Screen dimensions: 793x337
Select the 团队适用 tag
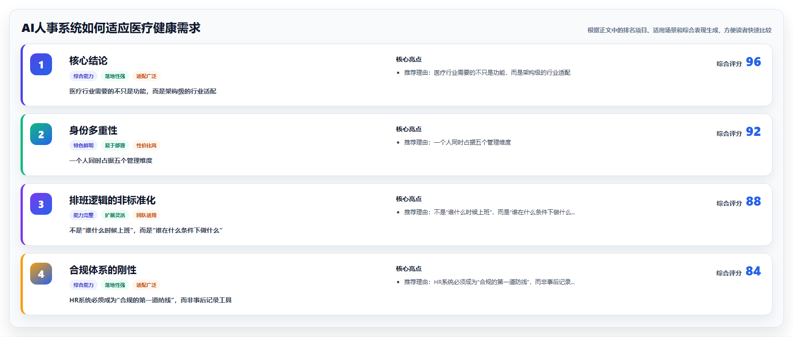pos(146,215)
